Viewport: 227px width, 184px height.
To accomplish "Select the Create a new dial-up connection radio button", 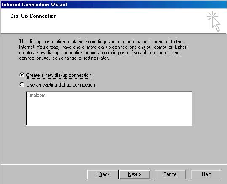I will click(x=22, y=75).
